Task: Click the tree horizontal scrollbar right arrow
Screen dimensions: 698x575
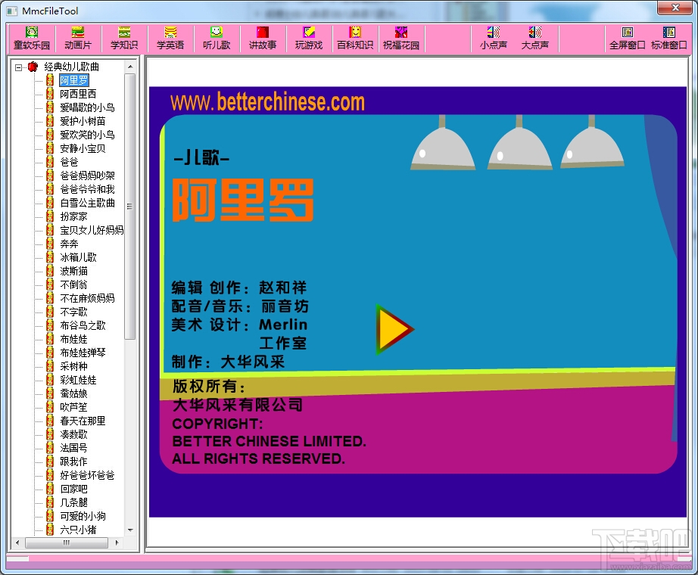Action: pos(117,542)
